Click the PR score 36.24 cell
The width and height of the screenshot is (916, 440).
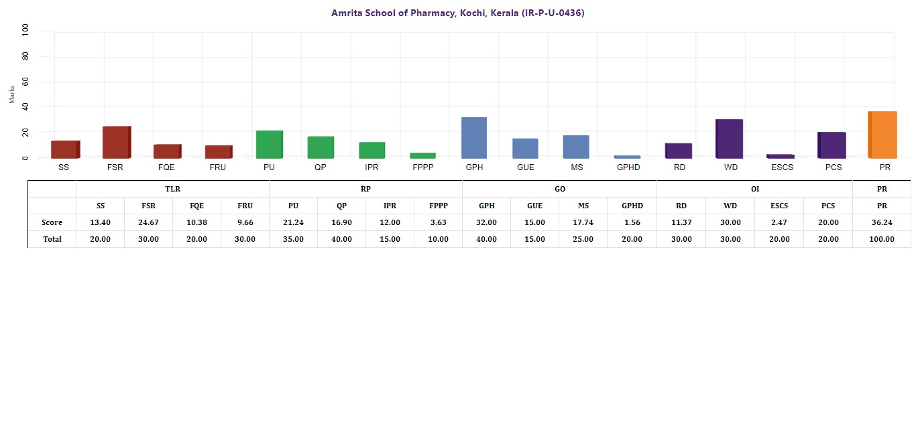(881, 222)
